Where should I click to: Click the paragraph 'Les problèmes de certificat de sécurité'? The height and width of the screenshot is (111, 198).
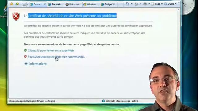pyautogui.click(x=84, y=35)
